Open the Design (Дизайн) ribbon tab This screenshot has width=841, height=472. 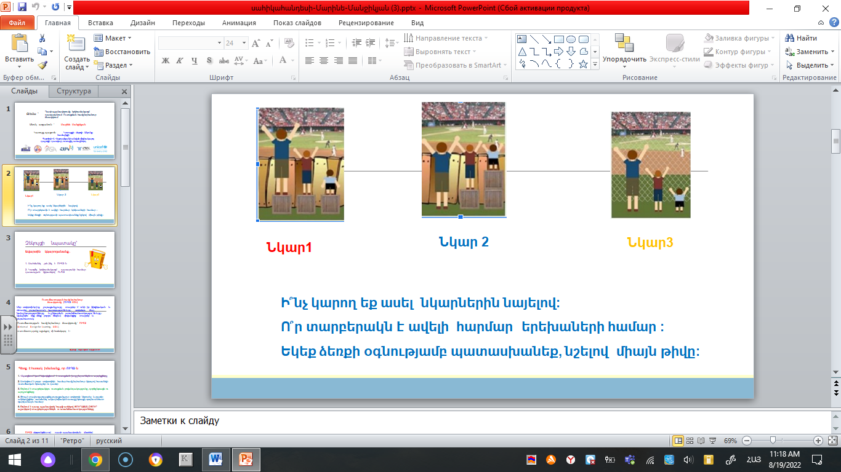[142, 23]
